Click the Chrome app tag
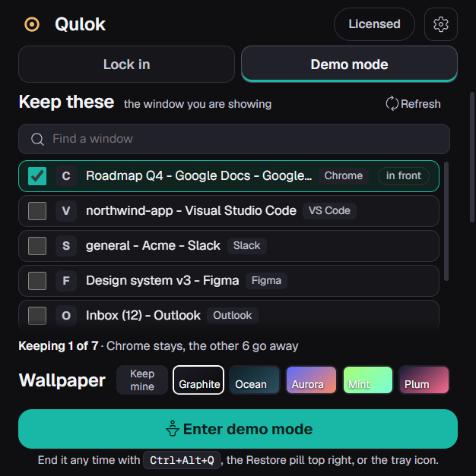This screenshot has height=476, width=476. click(344, 176)
